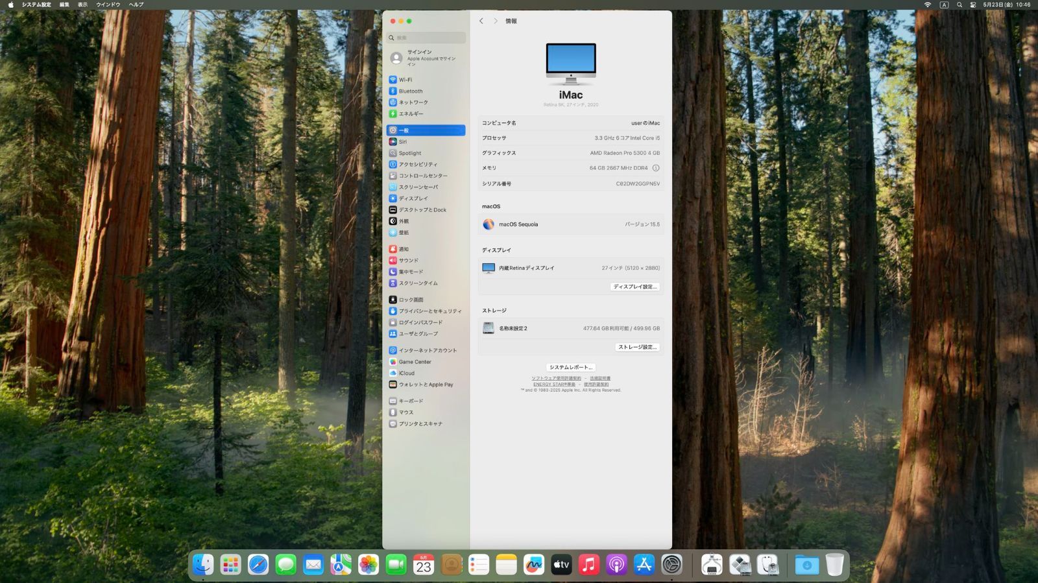This screenshot has height=583, width=1038.
Task: Open Finder from the Dock
Action: (203, 565)
